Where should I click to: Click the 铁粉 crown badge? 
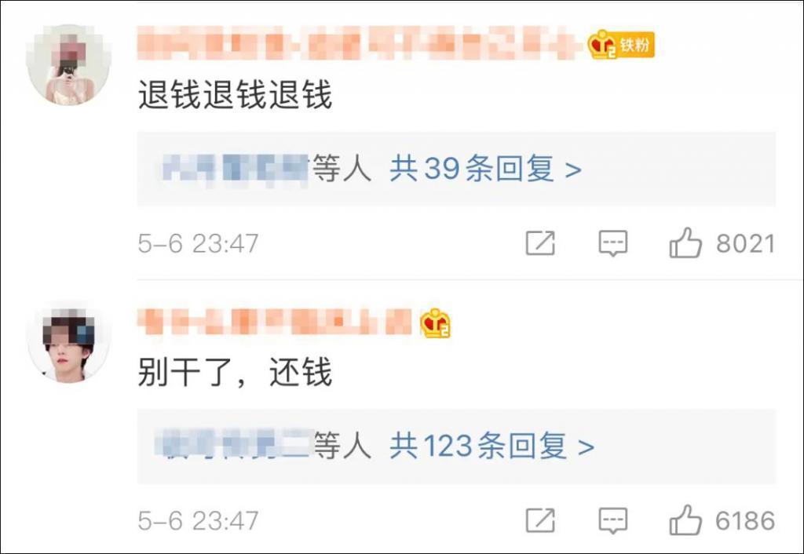(622, 45)
